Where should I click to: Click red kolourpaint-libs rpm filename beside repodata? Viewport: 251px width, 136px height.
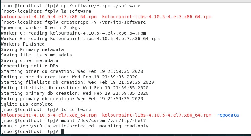[157, 115]
